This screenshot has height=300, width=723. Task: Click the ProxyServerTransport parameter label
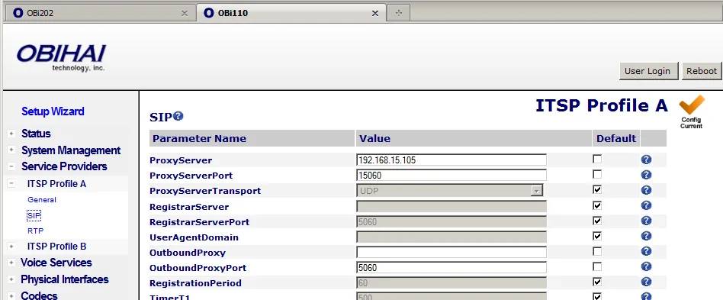205,191
